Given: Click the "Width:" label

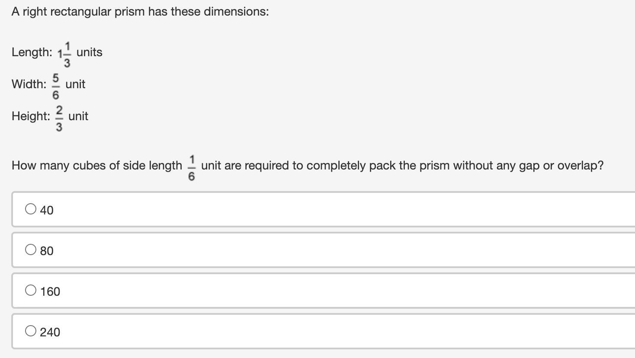Looking at the screenshot, I should click(x=29, y=84).
